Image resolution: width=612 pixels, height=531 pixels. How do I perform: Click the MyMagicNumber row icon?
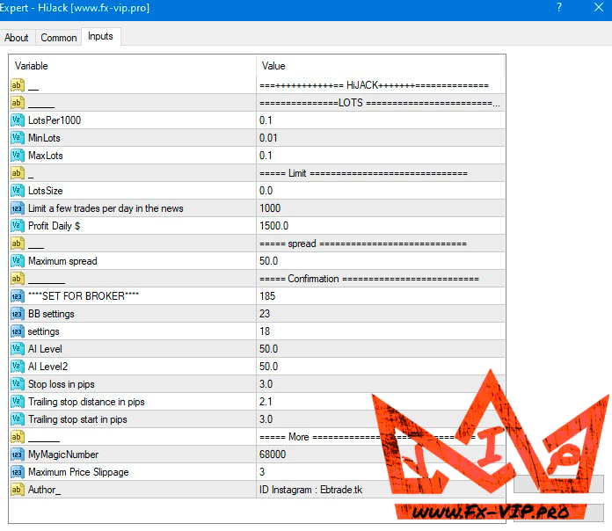(x=18, y=455)
